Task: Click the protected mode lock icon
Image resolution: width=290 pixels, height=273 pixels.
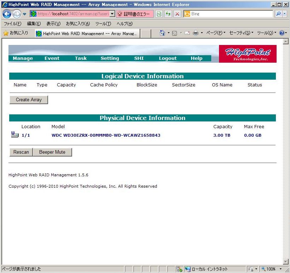Action: [251, 269]
